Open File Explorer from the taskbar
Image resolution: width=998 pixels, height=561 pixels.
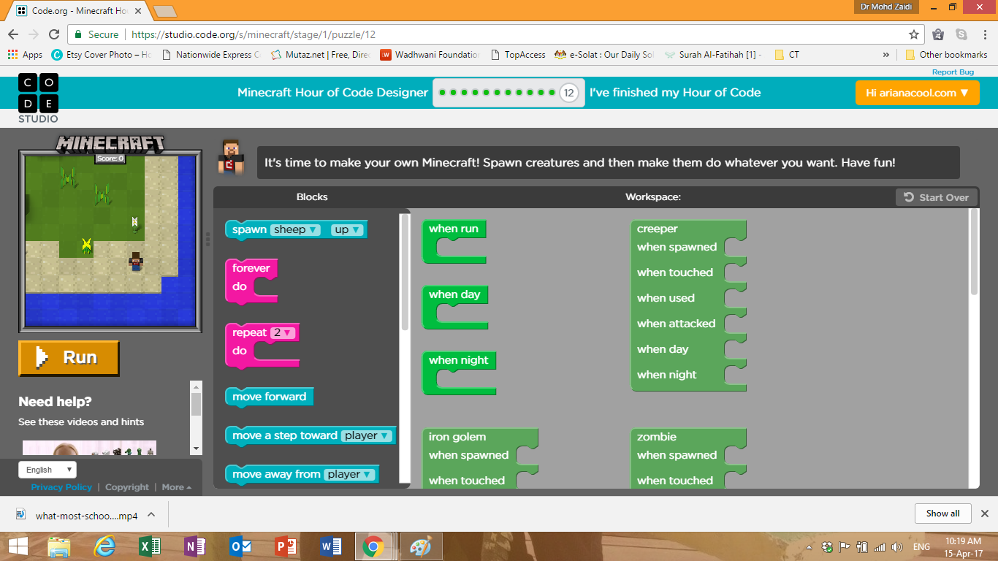(60, 546)
